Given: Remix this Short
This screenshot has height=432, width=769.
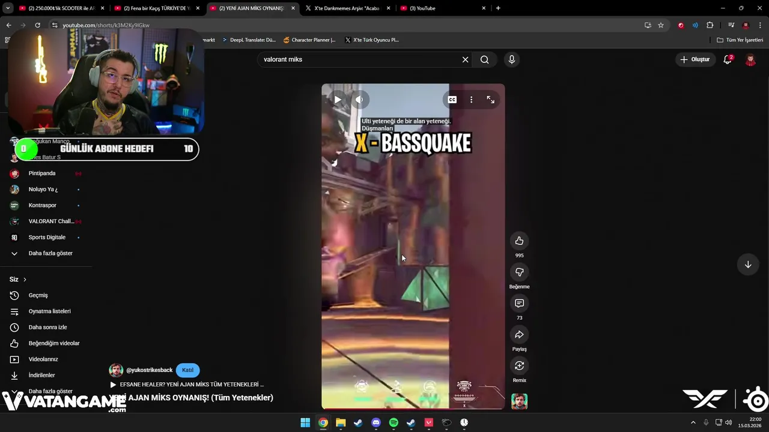Looking at the screenshot, I should coord(520,365).
